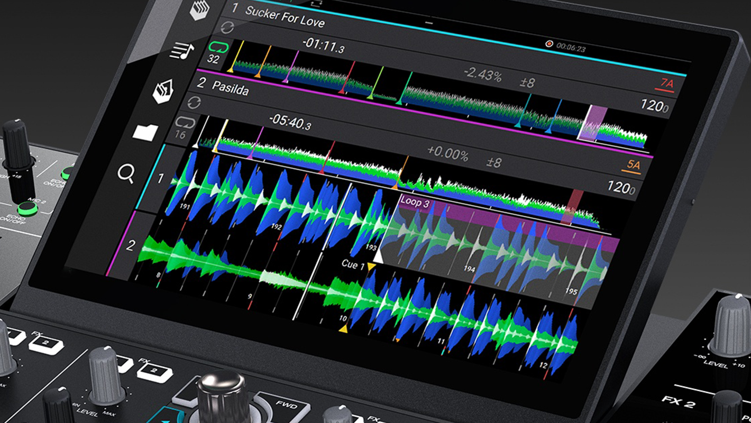This screenshot has height=423, width=751.
Task: Tap the ±8 pitch range on deck 2
Action: (492, 162)
